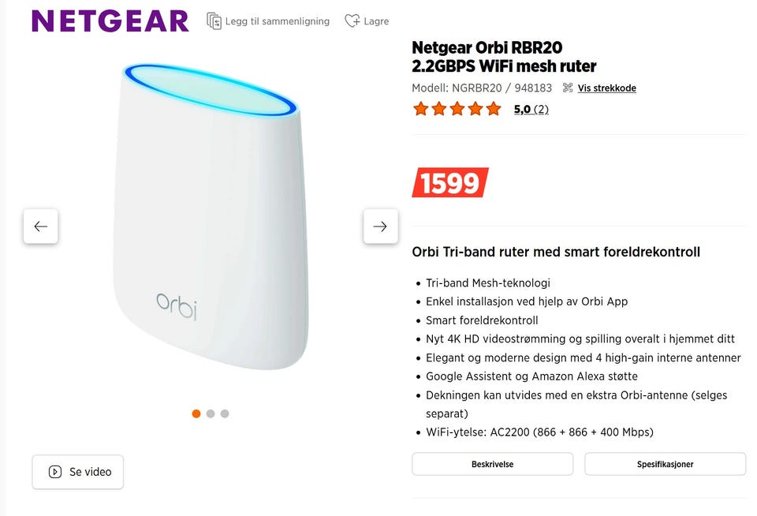Click the Se video button
The height and width of the screenshot is (516, 757).
tap(78, 472)
